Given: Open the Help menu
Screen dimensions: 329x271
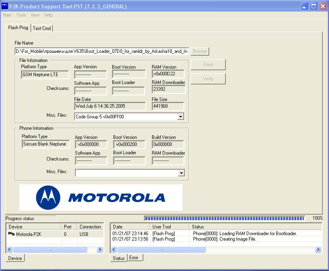Looking at the screenshot, I should pyautogui.click(x=48, y=15).
